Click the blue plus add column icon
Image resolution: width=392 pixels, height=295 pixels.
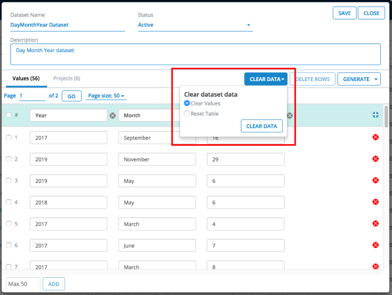click(x=376, y=115)
